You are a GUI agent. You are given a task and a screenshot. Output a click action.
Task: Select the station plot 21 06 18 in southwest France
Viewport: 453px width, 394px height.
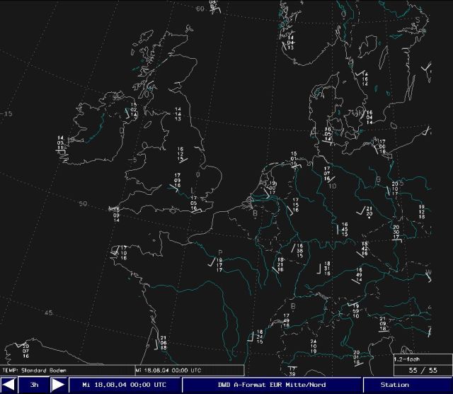tap(163, 343)
